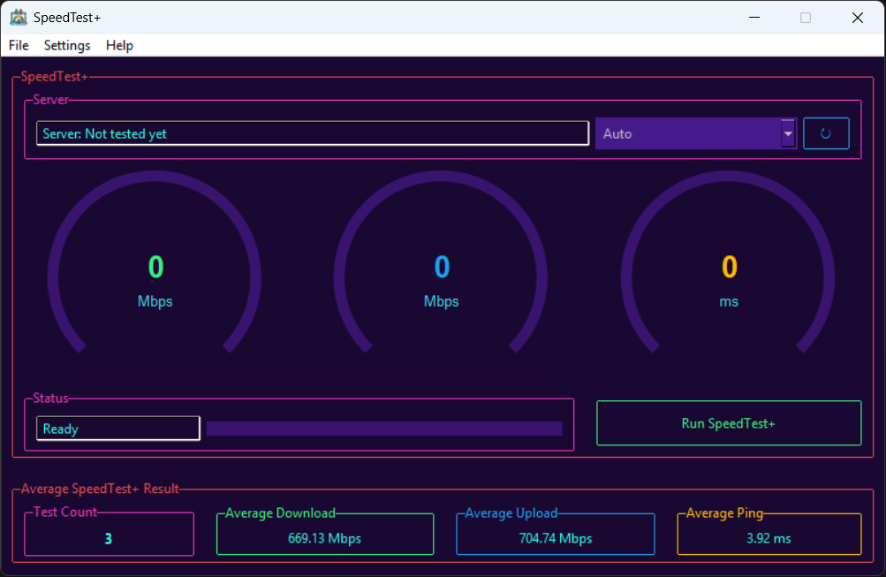Click the Ready status text box
The height and width of the screenshot is (577, 886).
[x=117, y=429]
